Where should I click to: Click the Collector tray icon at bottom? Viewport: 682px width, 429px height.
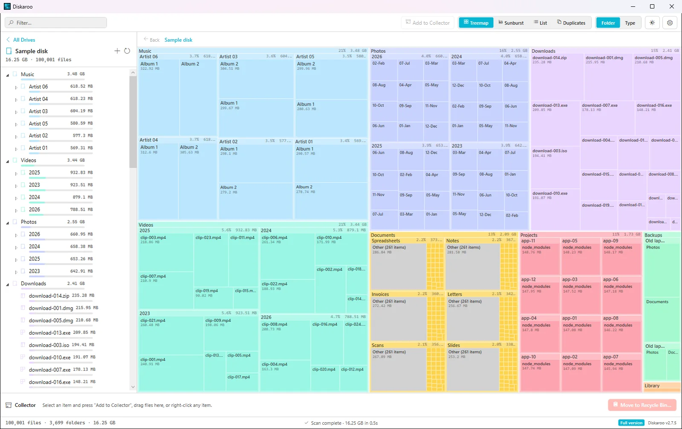click(9, 405)
